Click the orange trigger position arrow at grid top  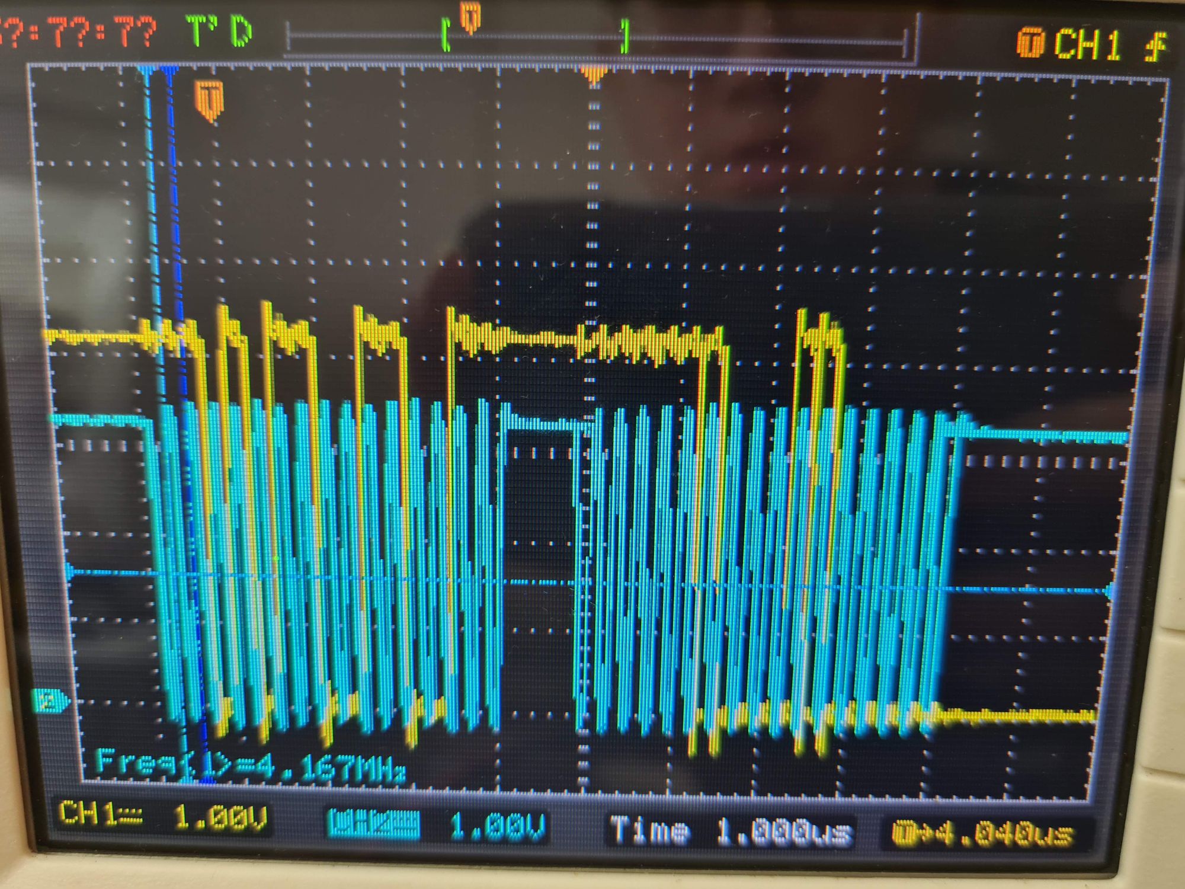(x=592, y=75)
